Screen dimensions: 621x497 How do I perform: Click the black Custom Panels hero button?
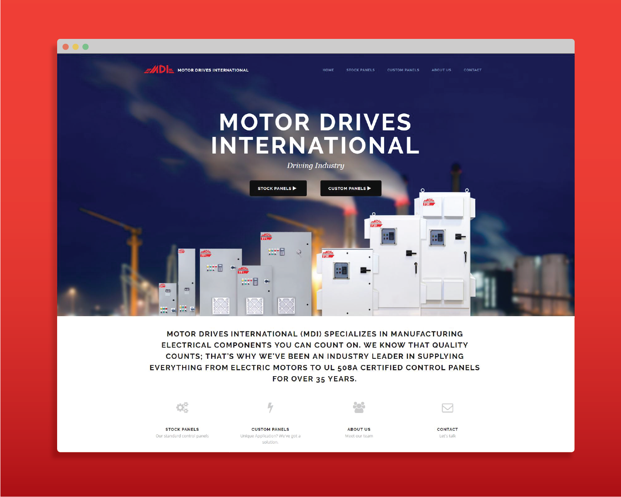351,188
